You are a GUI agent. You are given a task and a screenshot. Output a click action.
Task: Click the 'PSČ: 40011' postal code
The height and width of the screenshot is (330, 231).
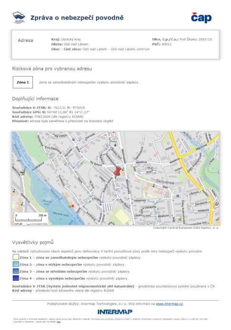coord(162,44)
